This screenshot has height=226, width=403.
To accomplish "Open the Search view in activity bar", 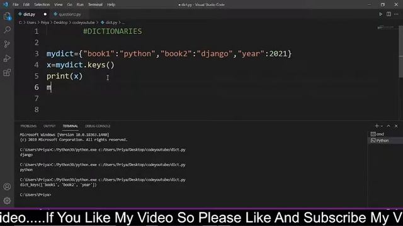I will click(7, 30).
